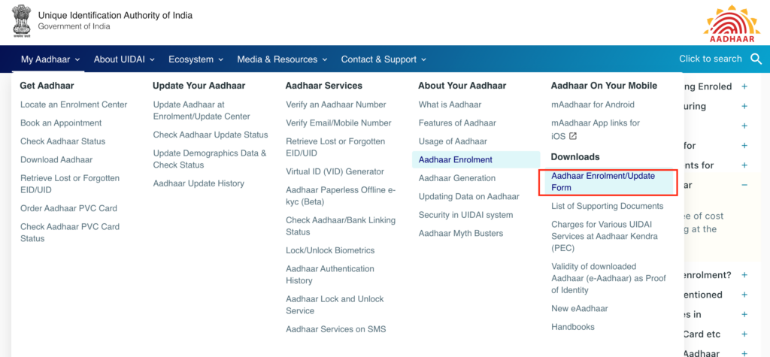This screenshot has width=770, height=357.
Task: Open the My Aadhaar menu
Action: click(x=50, y=59)
